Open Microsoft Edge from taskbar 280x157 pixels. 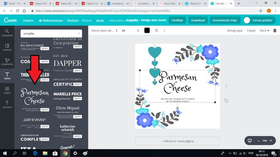pyautogui.click(x=35, y=153)
